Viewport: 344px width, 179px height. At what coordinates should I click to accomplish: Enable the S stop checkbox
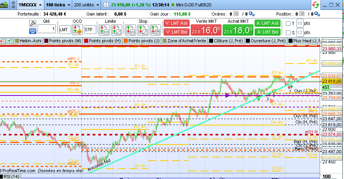coord(288,32)
